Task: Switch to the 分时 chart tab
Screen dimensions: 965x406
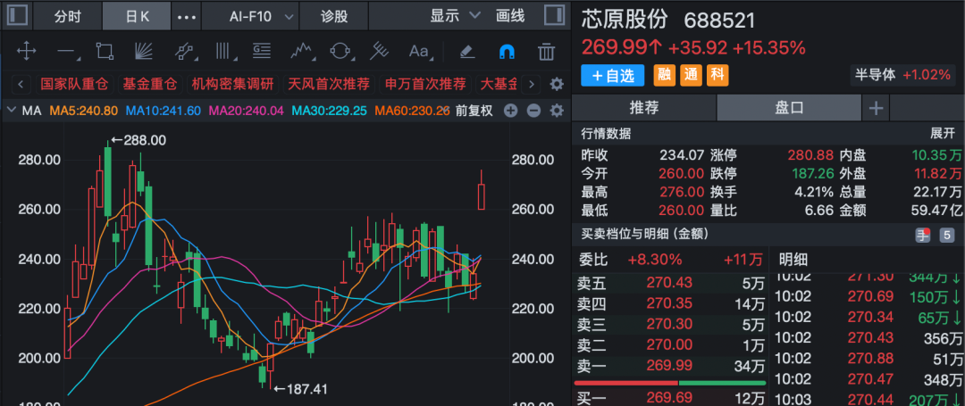Action: point(67,16)
